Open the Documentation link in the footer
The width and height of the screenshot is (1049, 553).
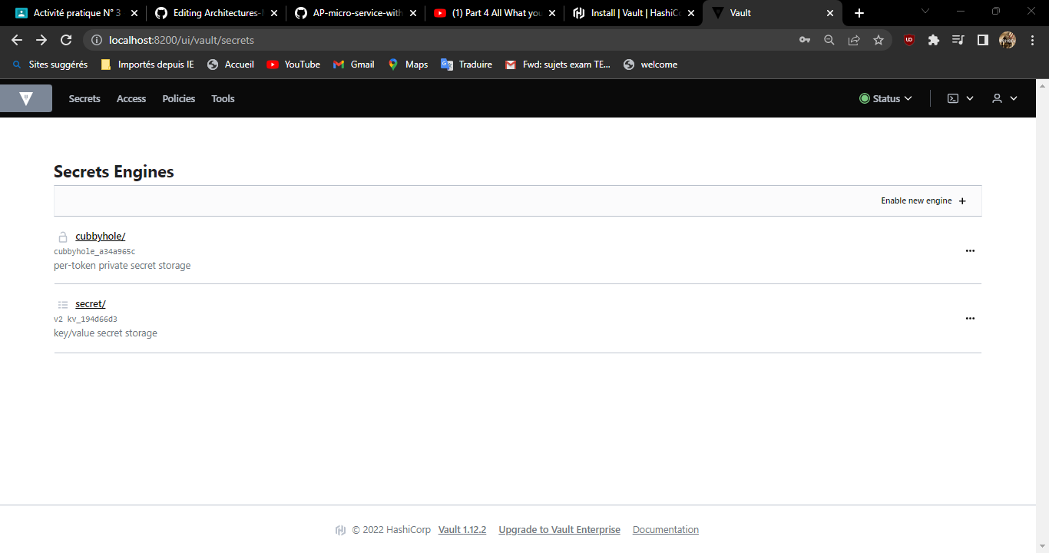coord(665,529)
